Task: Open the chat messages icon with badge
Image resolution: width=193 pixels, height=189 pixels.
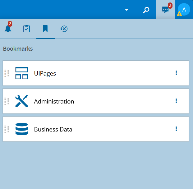Action: click(x=165, y=9)
